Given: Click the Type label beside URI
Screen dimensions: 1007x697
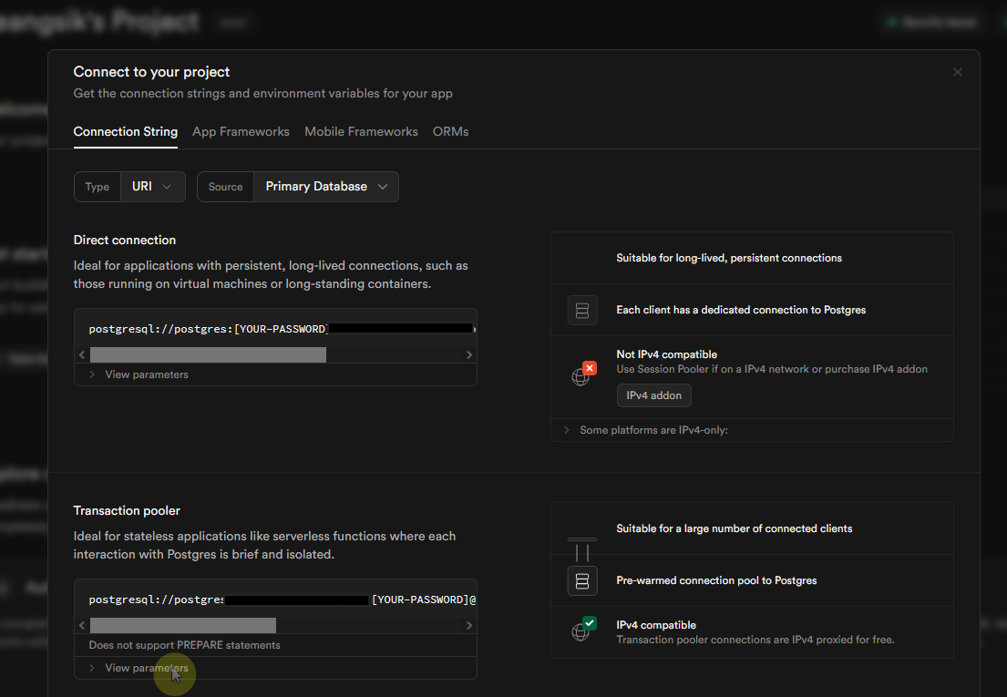Looking at the screenshot, I should click(x=97, y=187).
